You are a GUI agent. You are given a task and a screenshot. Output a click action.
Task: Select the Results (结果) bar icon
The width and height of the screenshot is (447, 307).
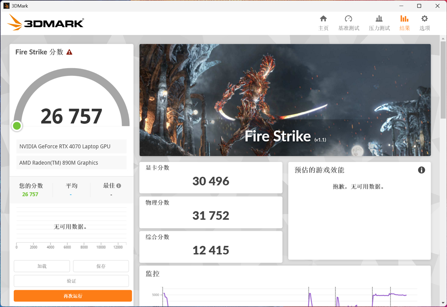404,19
